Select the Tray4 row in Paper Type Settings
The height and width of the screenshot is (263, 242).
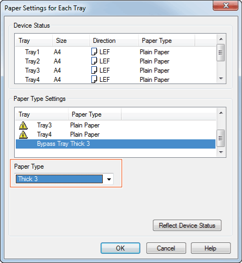pyautogui.click(x=116, y=134)
